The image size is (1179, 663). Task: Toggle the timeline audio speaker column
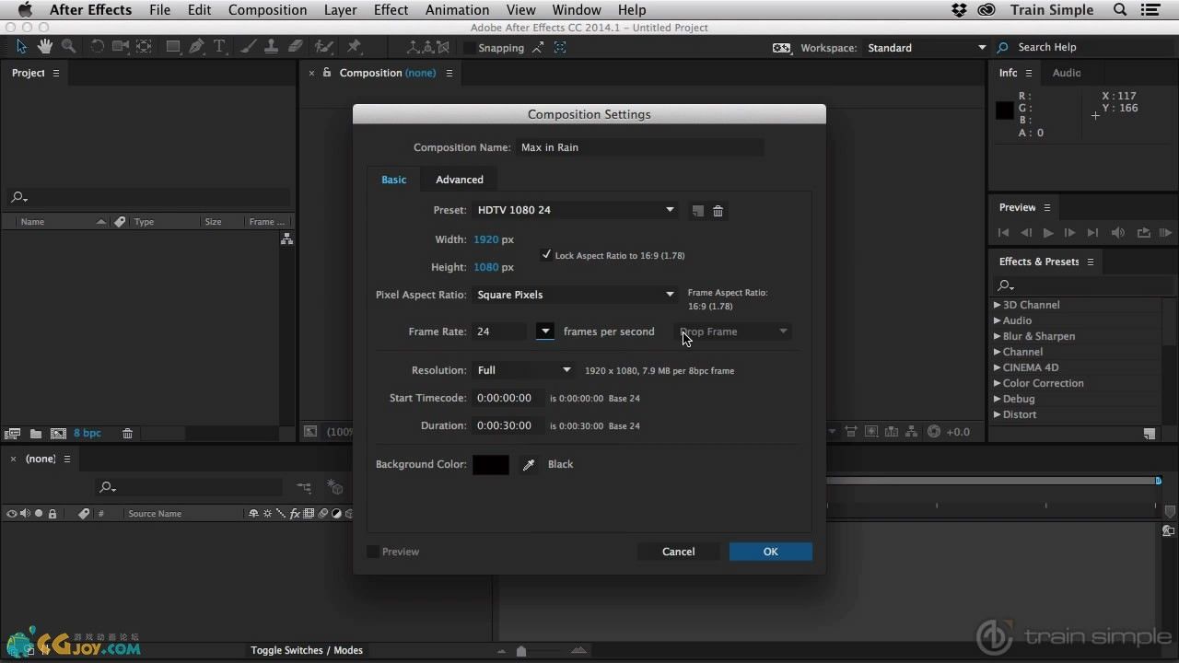click(x=25, y=514)
